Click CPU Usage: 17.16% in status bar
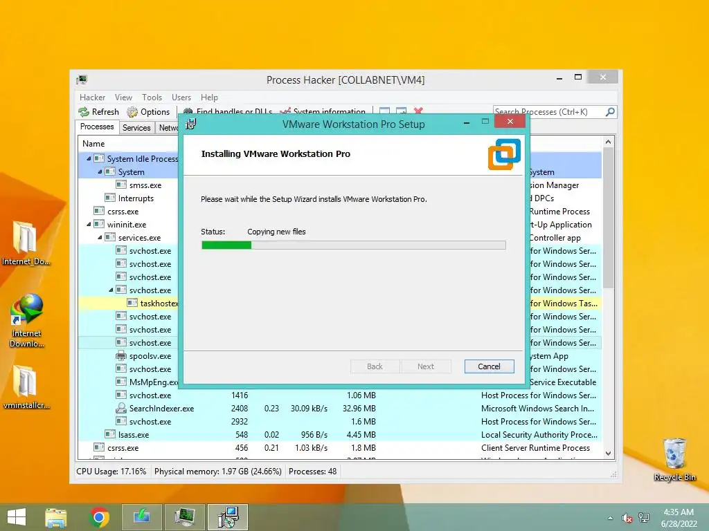This screenshot has width=709, height=531. [x=111, y=472]
